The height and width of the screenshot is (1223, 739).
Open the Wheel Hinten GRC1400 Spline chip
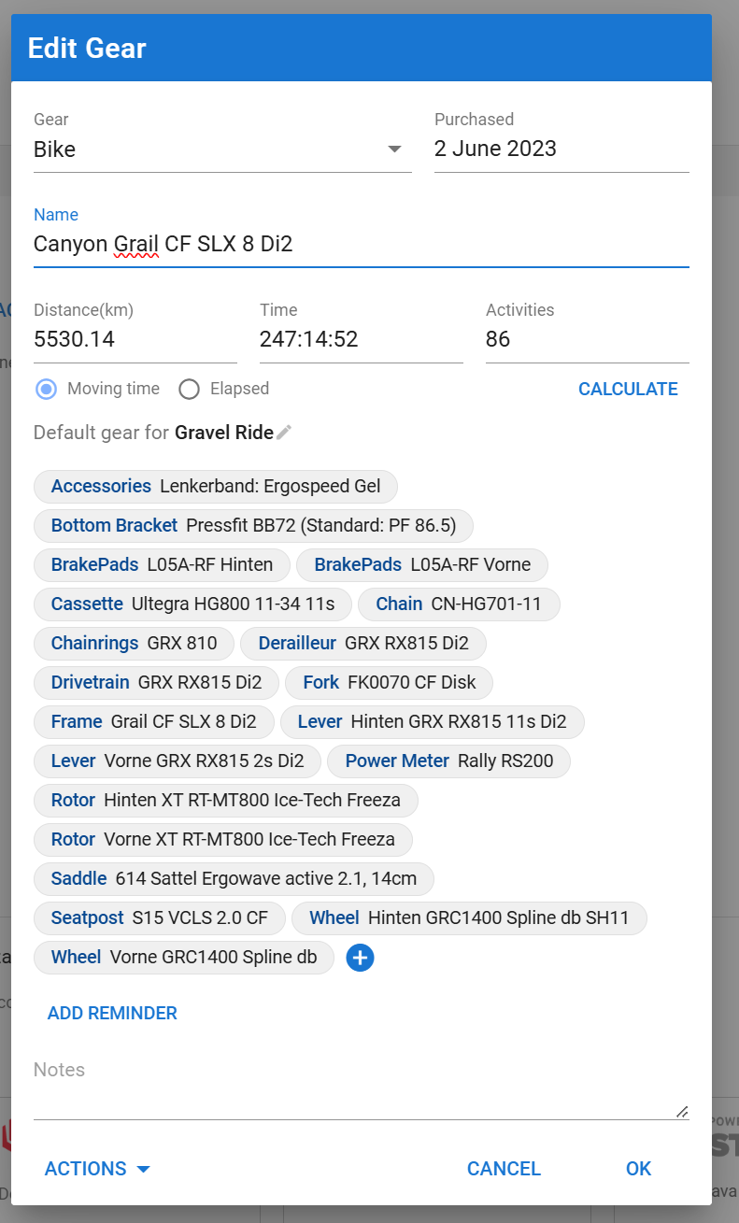coord(469,918)
